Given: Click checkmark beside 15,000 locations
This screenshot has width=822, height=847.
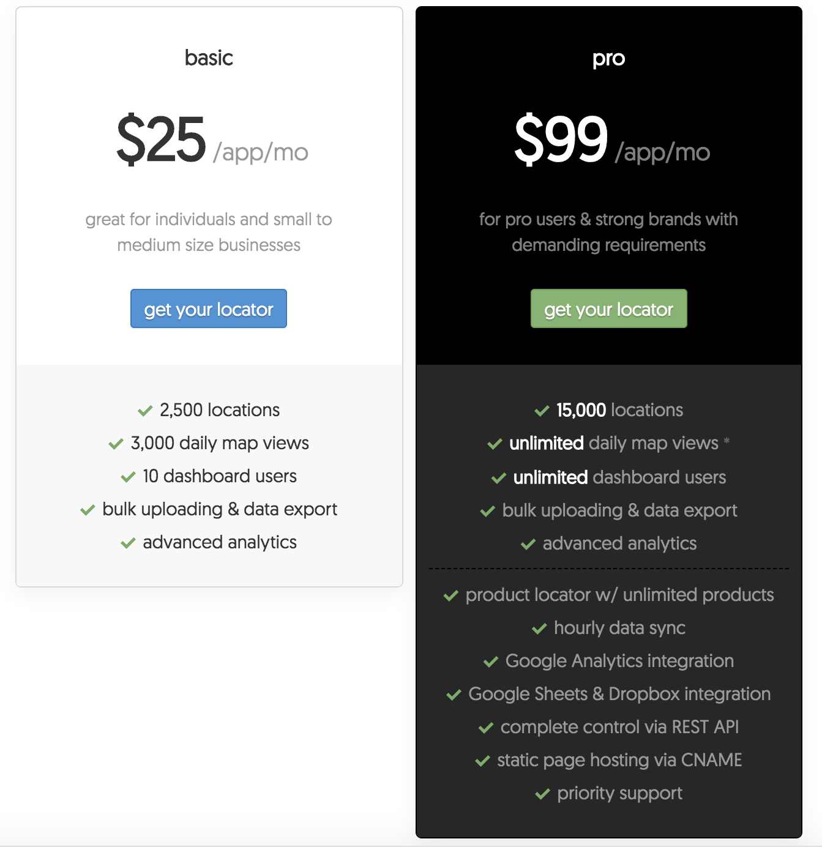Looking at the screenshot, I should [542, 411].
